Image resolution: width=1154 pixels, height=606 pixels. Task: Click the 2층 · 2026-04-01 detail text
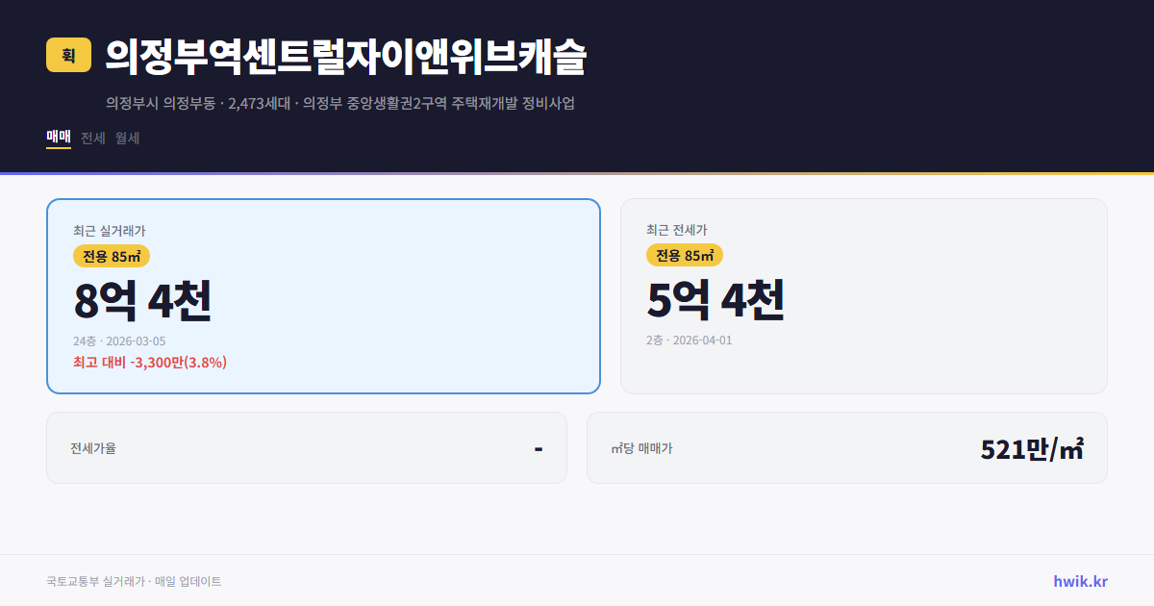pos(689,340)
